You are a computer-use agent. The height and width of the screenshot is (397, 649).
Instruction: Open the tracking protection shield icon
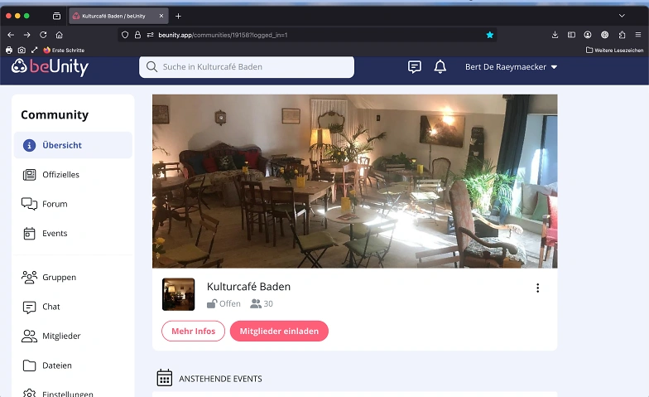[124, 35]
